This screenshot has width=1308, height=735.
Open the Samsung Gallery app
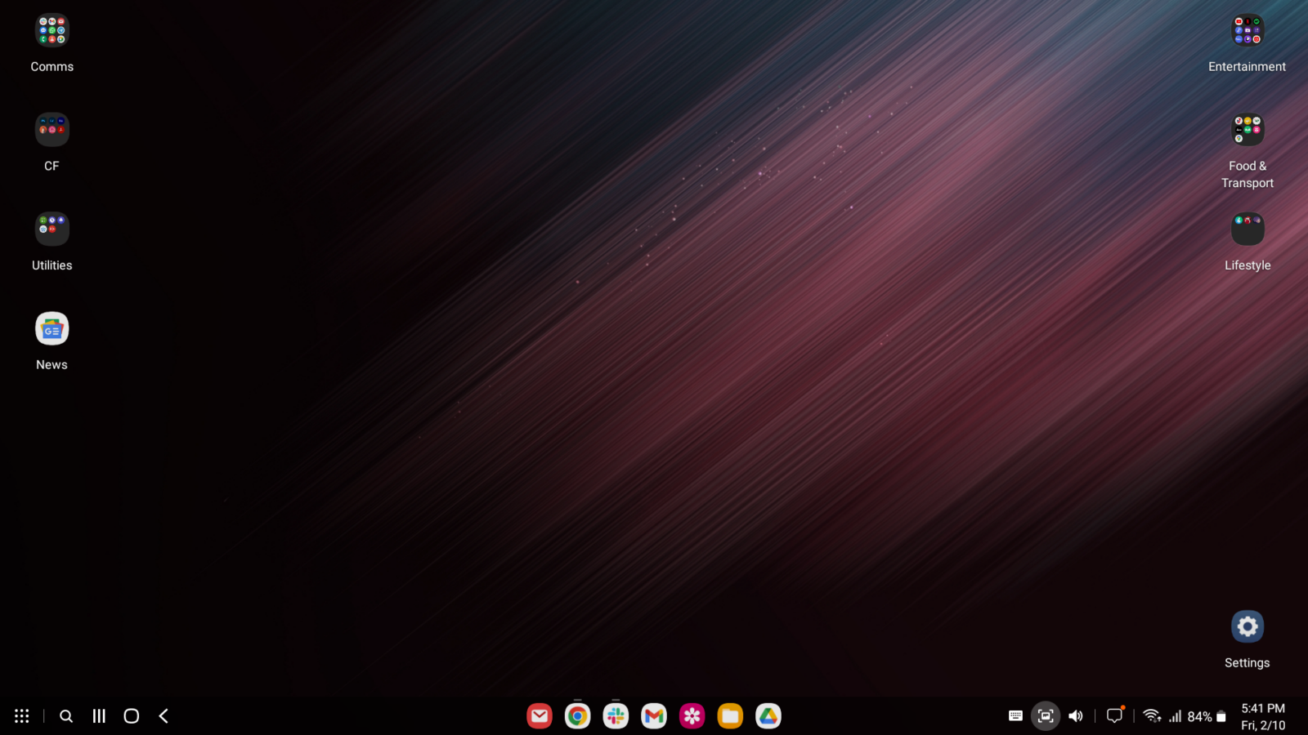click(x=692, y=715)
